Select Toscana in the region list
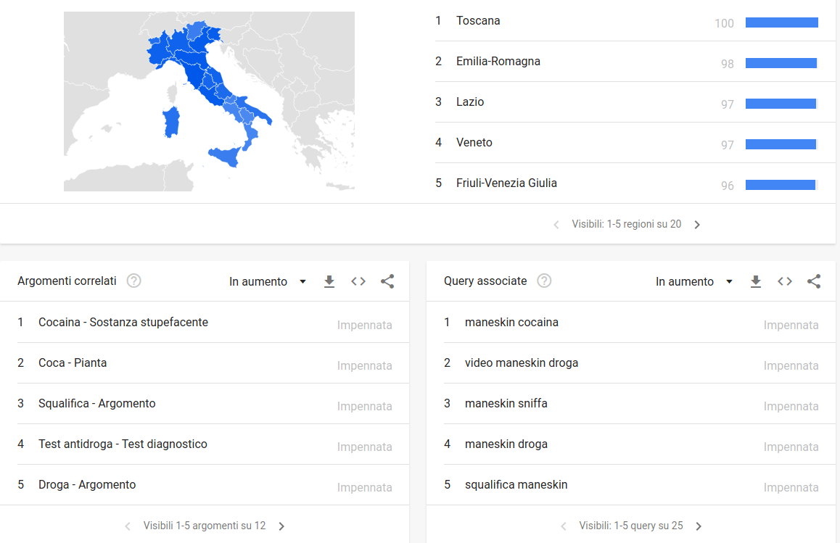This screenshot has width=840, height=543. 478,21
